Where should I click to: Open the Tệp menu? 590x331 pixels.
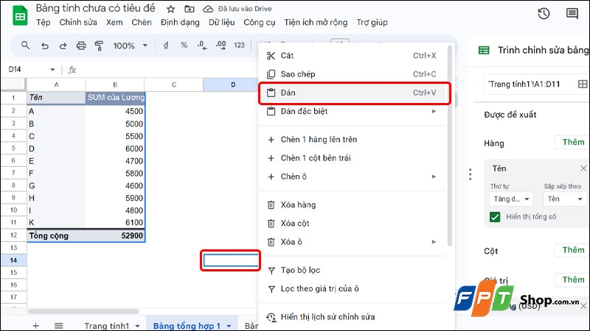click(44, 23)
